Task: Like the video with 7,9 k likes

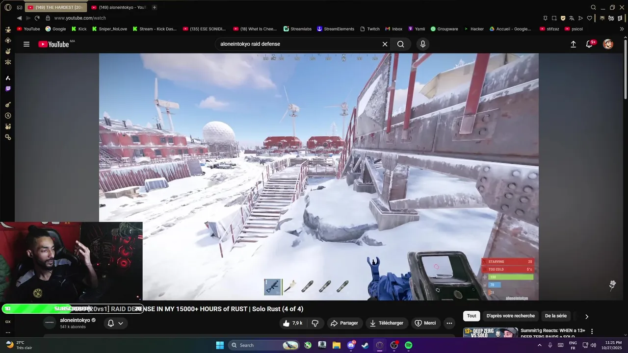Action: [292, 323]
